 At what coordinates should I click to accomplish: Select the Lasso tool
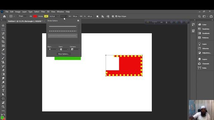3,34
